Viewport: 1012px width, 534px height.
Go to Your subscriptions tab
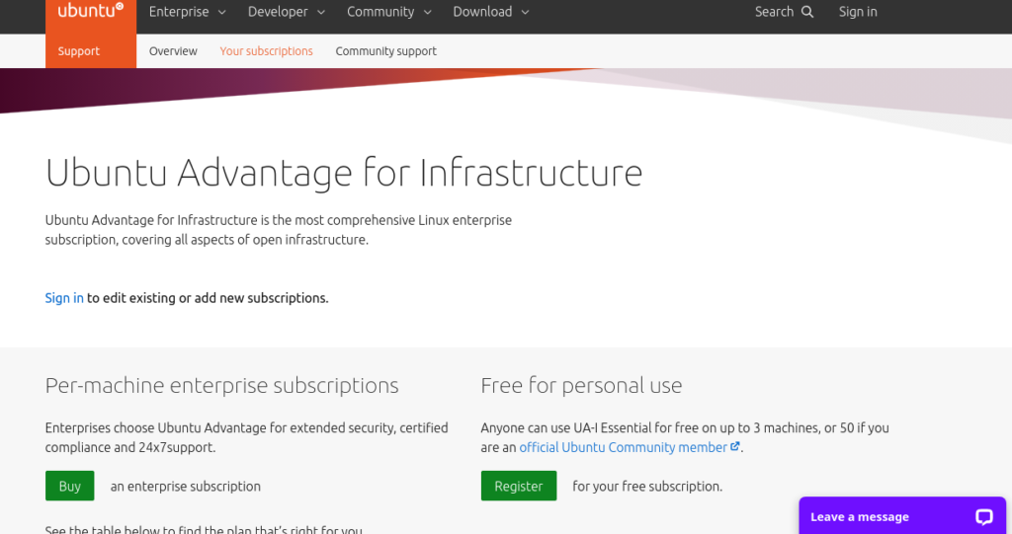(x=266, y=51)
